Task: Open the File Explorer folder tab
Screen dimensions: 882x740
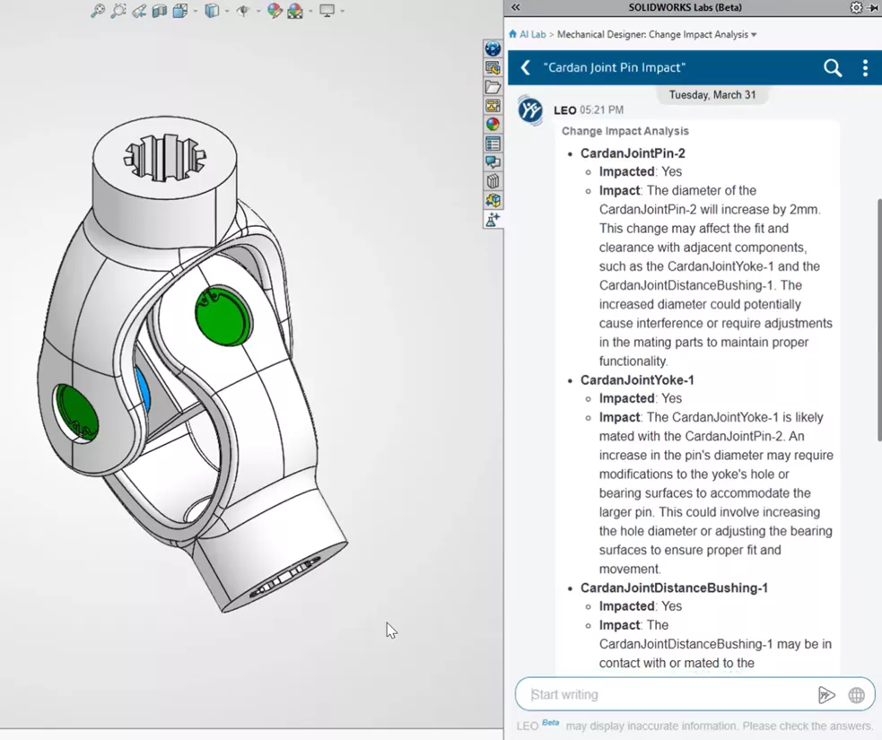Action: pyautogui.click(x=493, y=87)
